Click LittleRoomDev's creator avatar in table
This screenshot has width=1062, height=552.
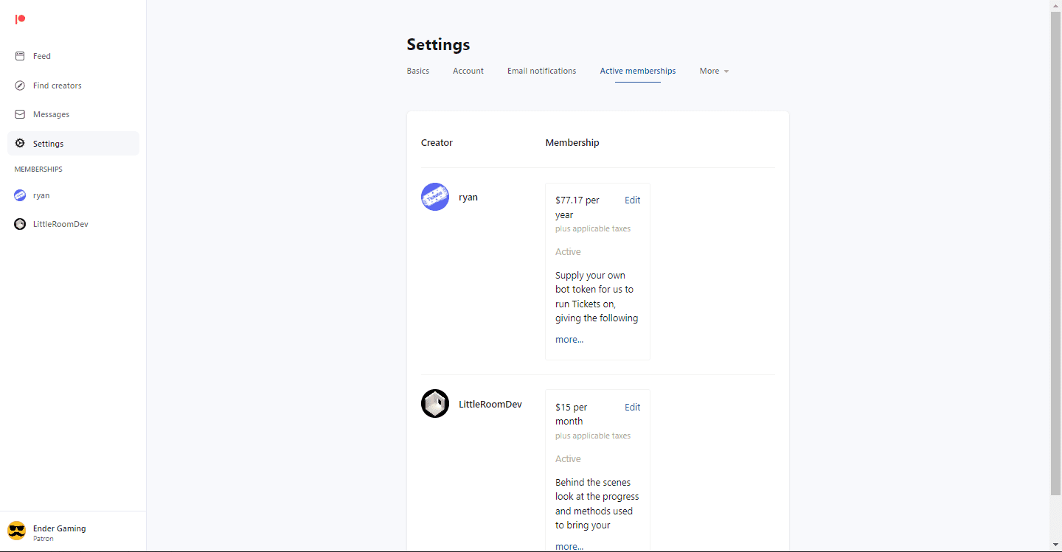pyautogui.click(x=435, y=404)
